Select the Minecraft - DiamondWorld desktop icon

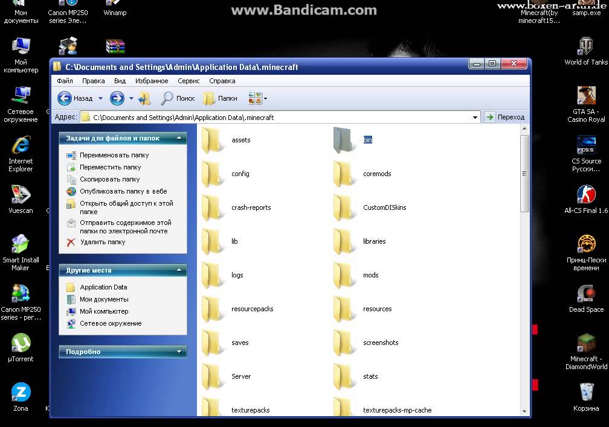coord(586,343)
